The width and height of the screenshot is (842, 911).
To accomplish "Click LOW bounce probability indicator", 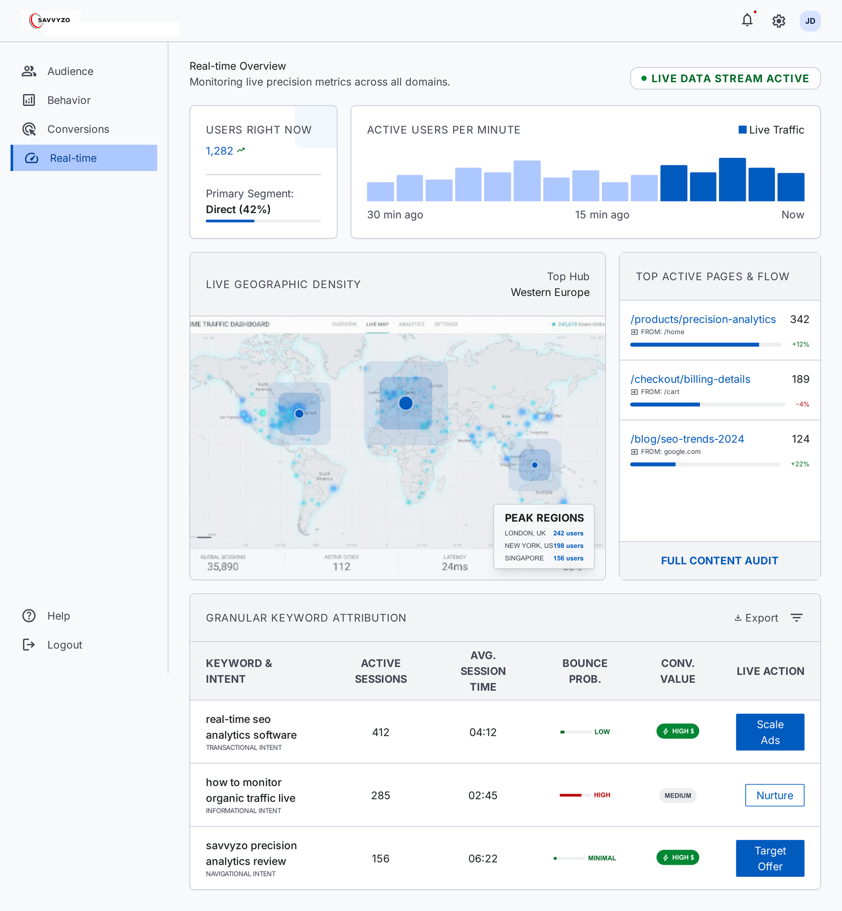I will coord(585,732).
